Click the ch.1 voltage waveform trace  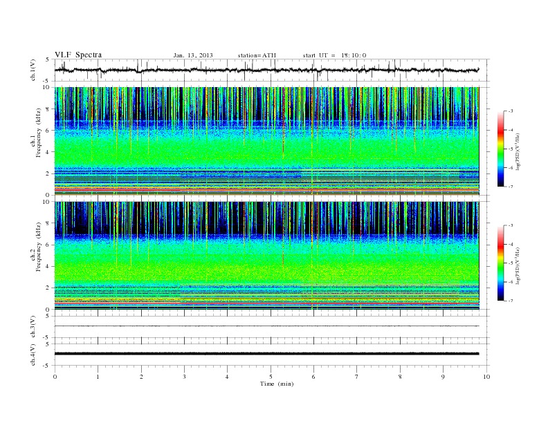266,70
